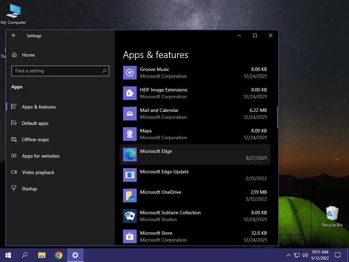Image resolution: width=349 pixels, height=262 pixels.
Task: Click the network icon in system tray
Action: point(297,255)
